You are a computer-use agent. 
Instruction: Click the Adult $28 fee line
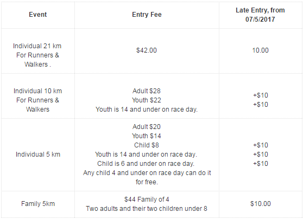147,91
